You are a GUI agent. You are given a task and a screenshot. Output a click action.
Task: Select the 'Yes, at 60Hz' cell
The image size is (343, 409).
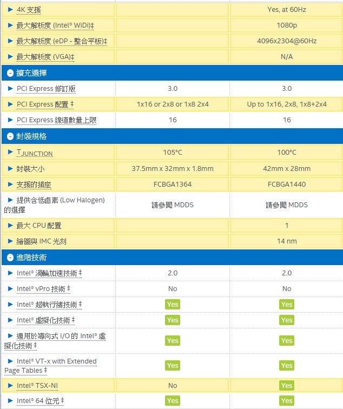click(287, 10)
